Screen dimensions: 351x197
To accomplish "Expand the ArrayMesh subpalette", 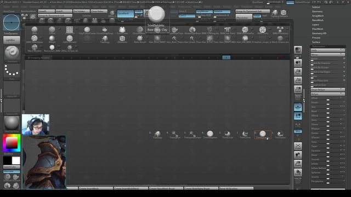I will pos(318,16).
